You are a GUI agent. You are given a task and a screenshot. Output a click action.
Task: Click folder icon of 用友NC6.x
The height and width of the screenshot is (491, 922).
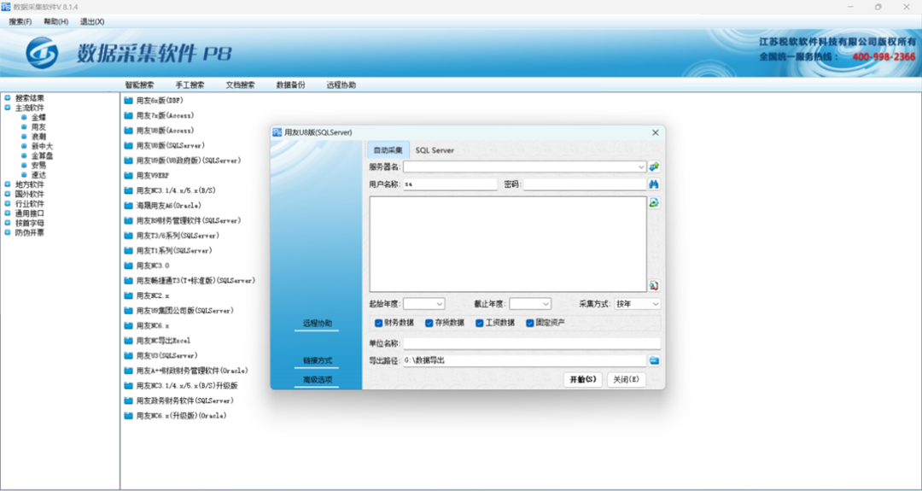pyautogui.click(x=129, y=325)
